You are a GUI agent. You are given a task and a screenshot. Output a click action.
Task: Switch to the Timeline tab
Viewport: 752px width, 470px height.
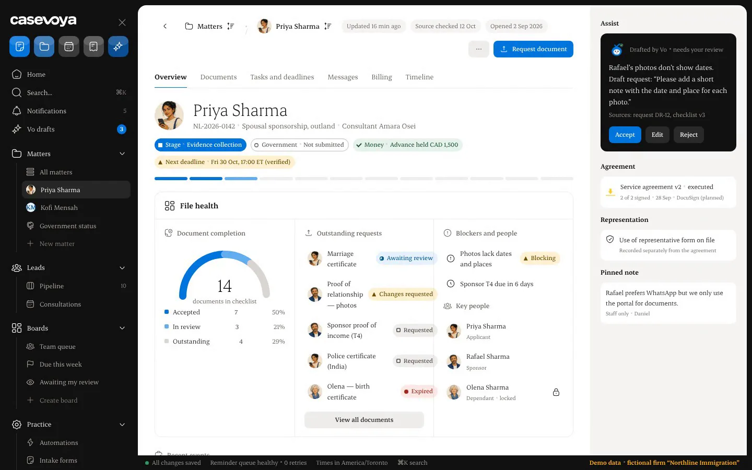419,77
